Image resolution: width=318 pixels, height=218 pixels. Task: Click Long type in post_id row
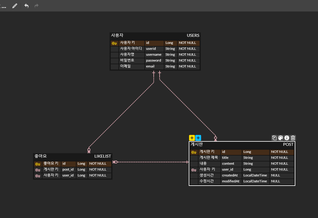click(82, 169)
